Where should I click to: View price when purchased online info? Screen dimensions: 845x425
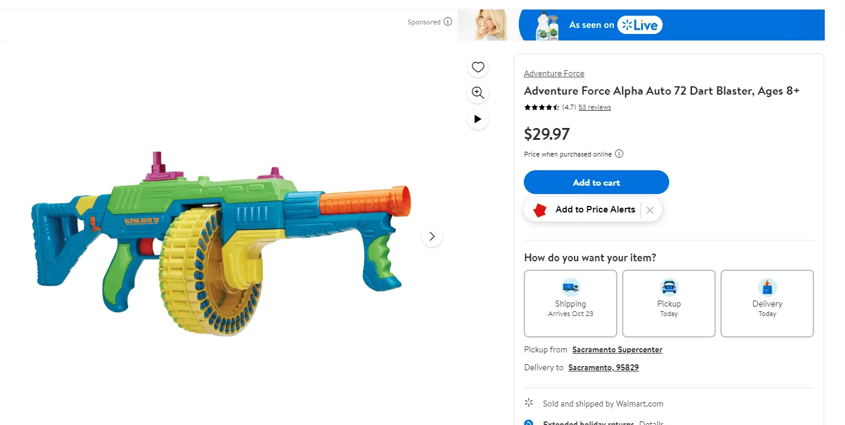pyautogui.click(x=619, y=154)
